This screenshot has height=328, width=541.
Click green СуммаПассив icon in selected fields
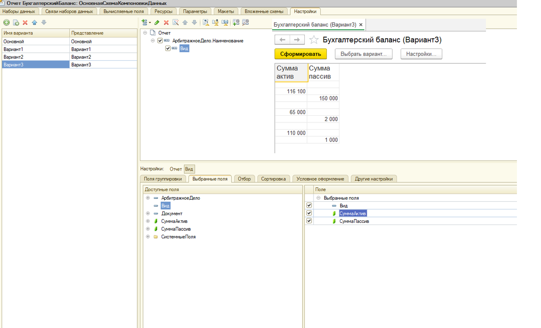coord(334,221)
